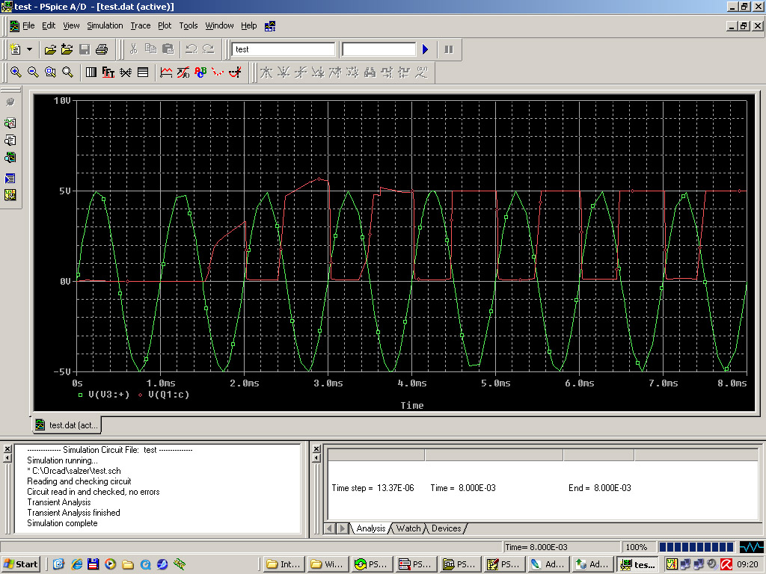Click the first icon in the left sidebar
The width and height of the screenshot is (766, 574).
click(x=10, y=102)
